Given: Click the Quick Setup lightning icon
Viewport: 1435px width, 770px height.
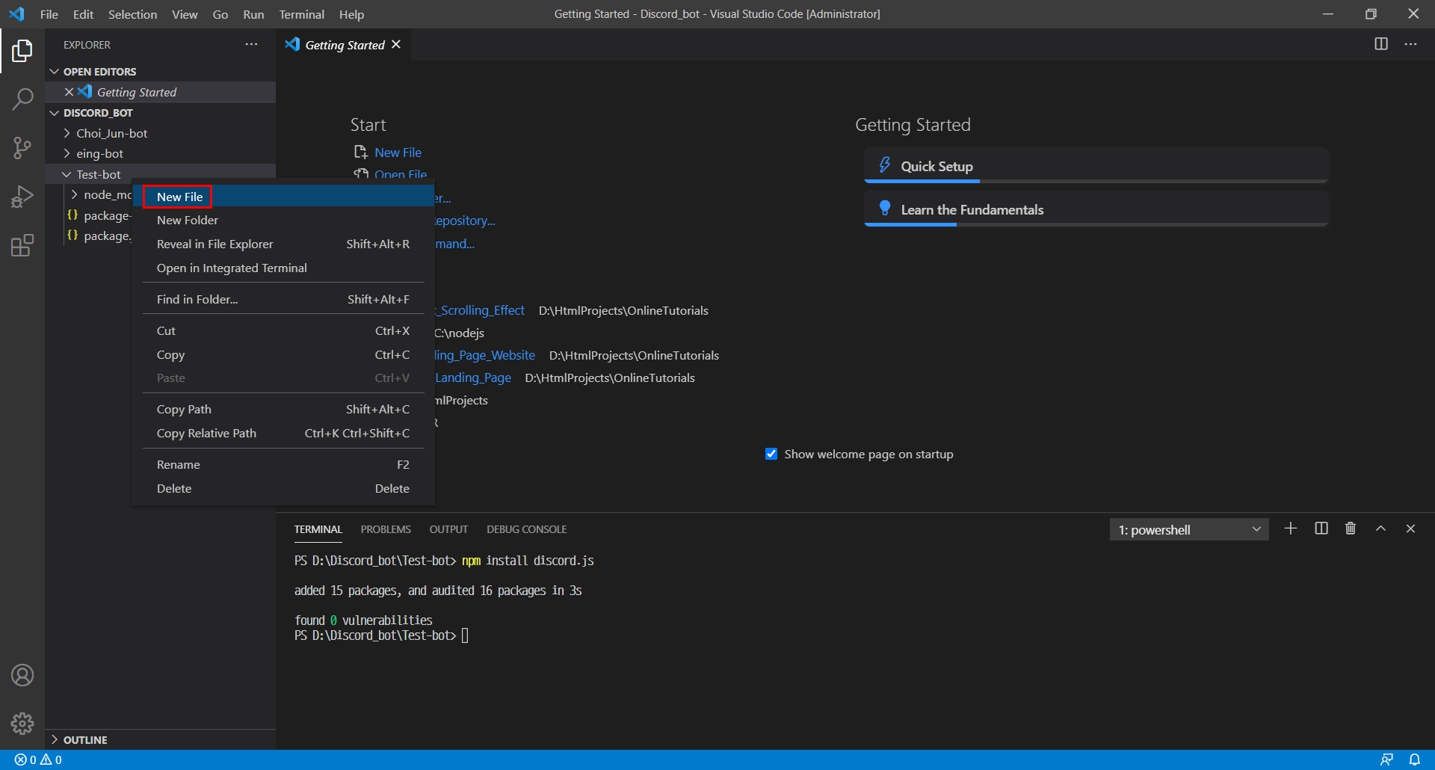Looking at the screenshot, I should tap(885, 165).
